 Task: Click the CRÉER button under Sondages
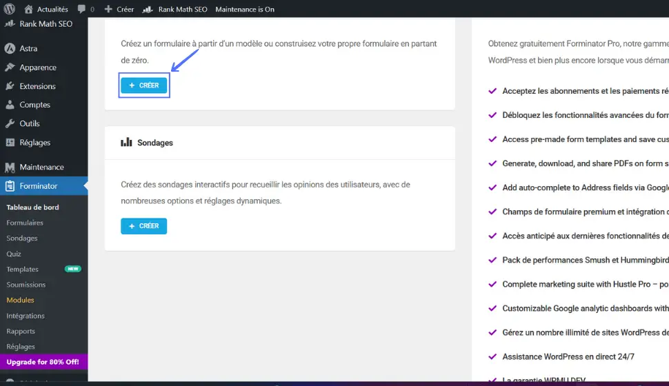pos(143,226)
